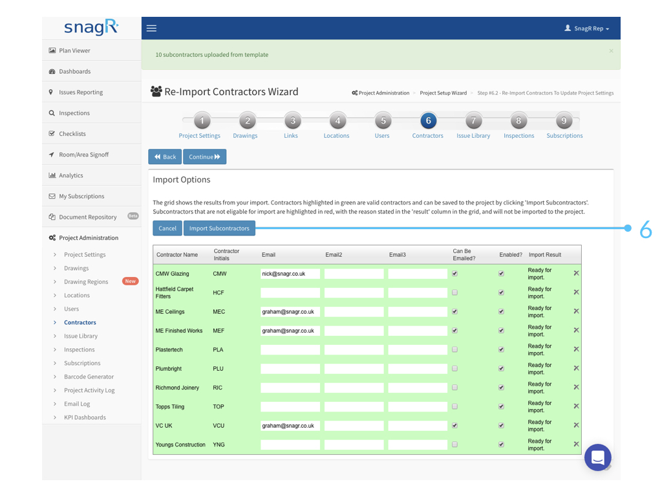Toggle Enabled checkbox for Plumbright
The width and height of the screenshot is (662, 497).
point(501,368)
